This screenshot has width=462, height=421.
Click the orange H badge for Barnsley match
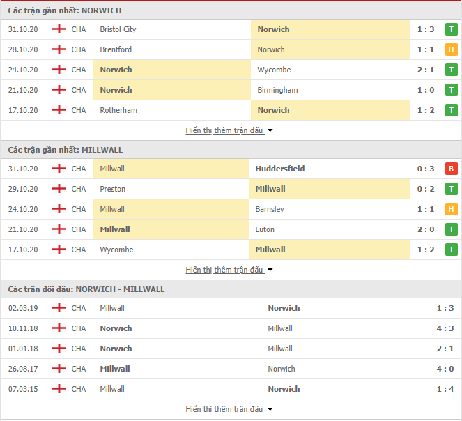(451, 209)
